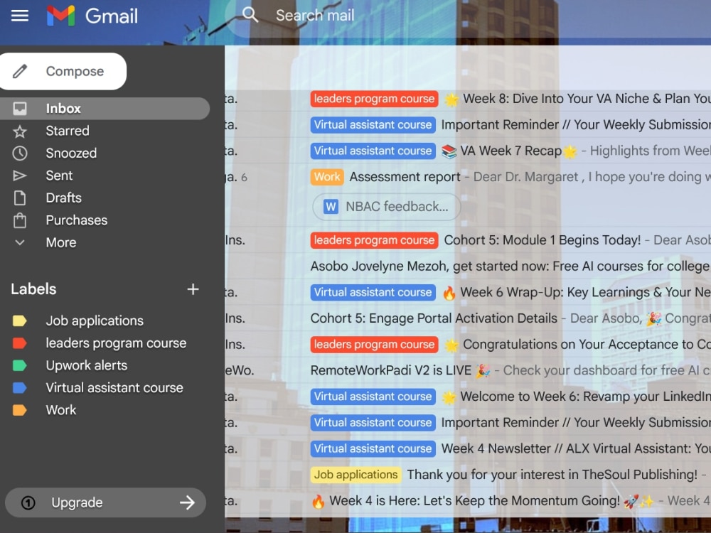Click the Sent arrow icon
The height and width of the screenshot is (533, 711).
[19, 176]
